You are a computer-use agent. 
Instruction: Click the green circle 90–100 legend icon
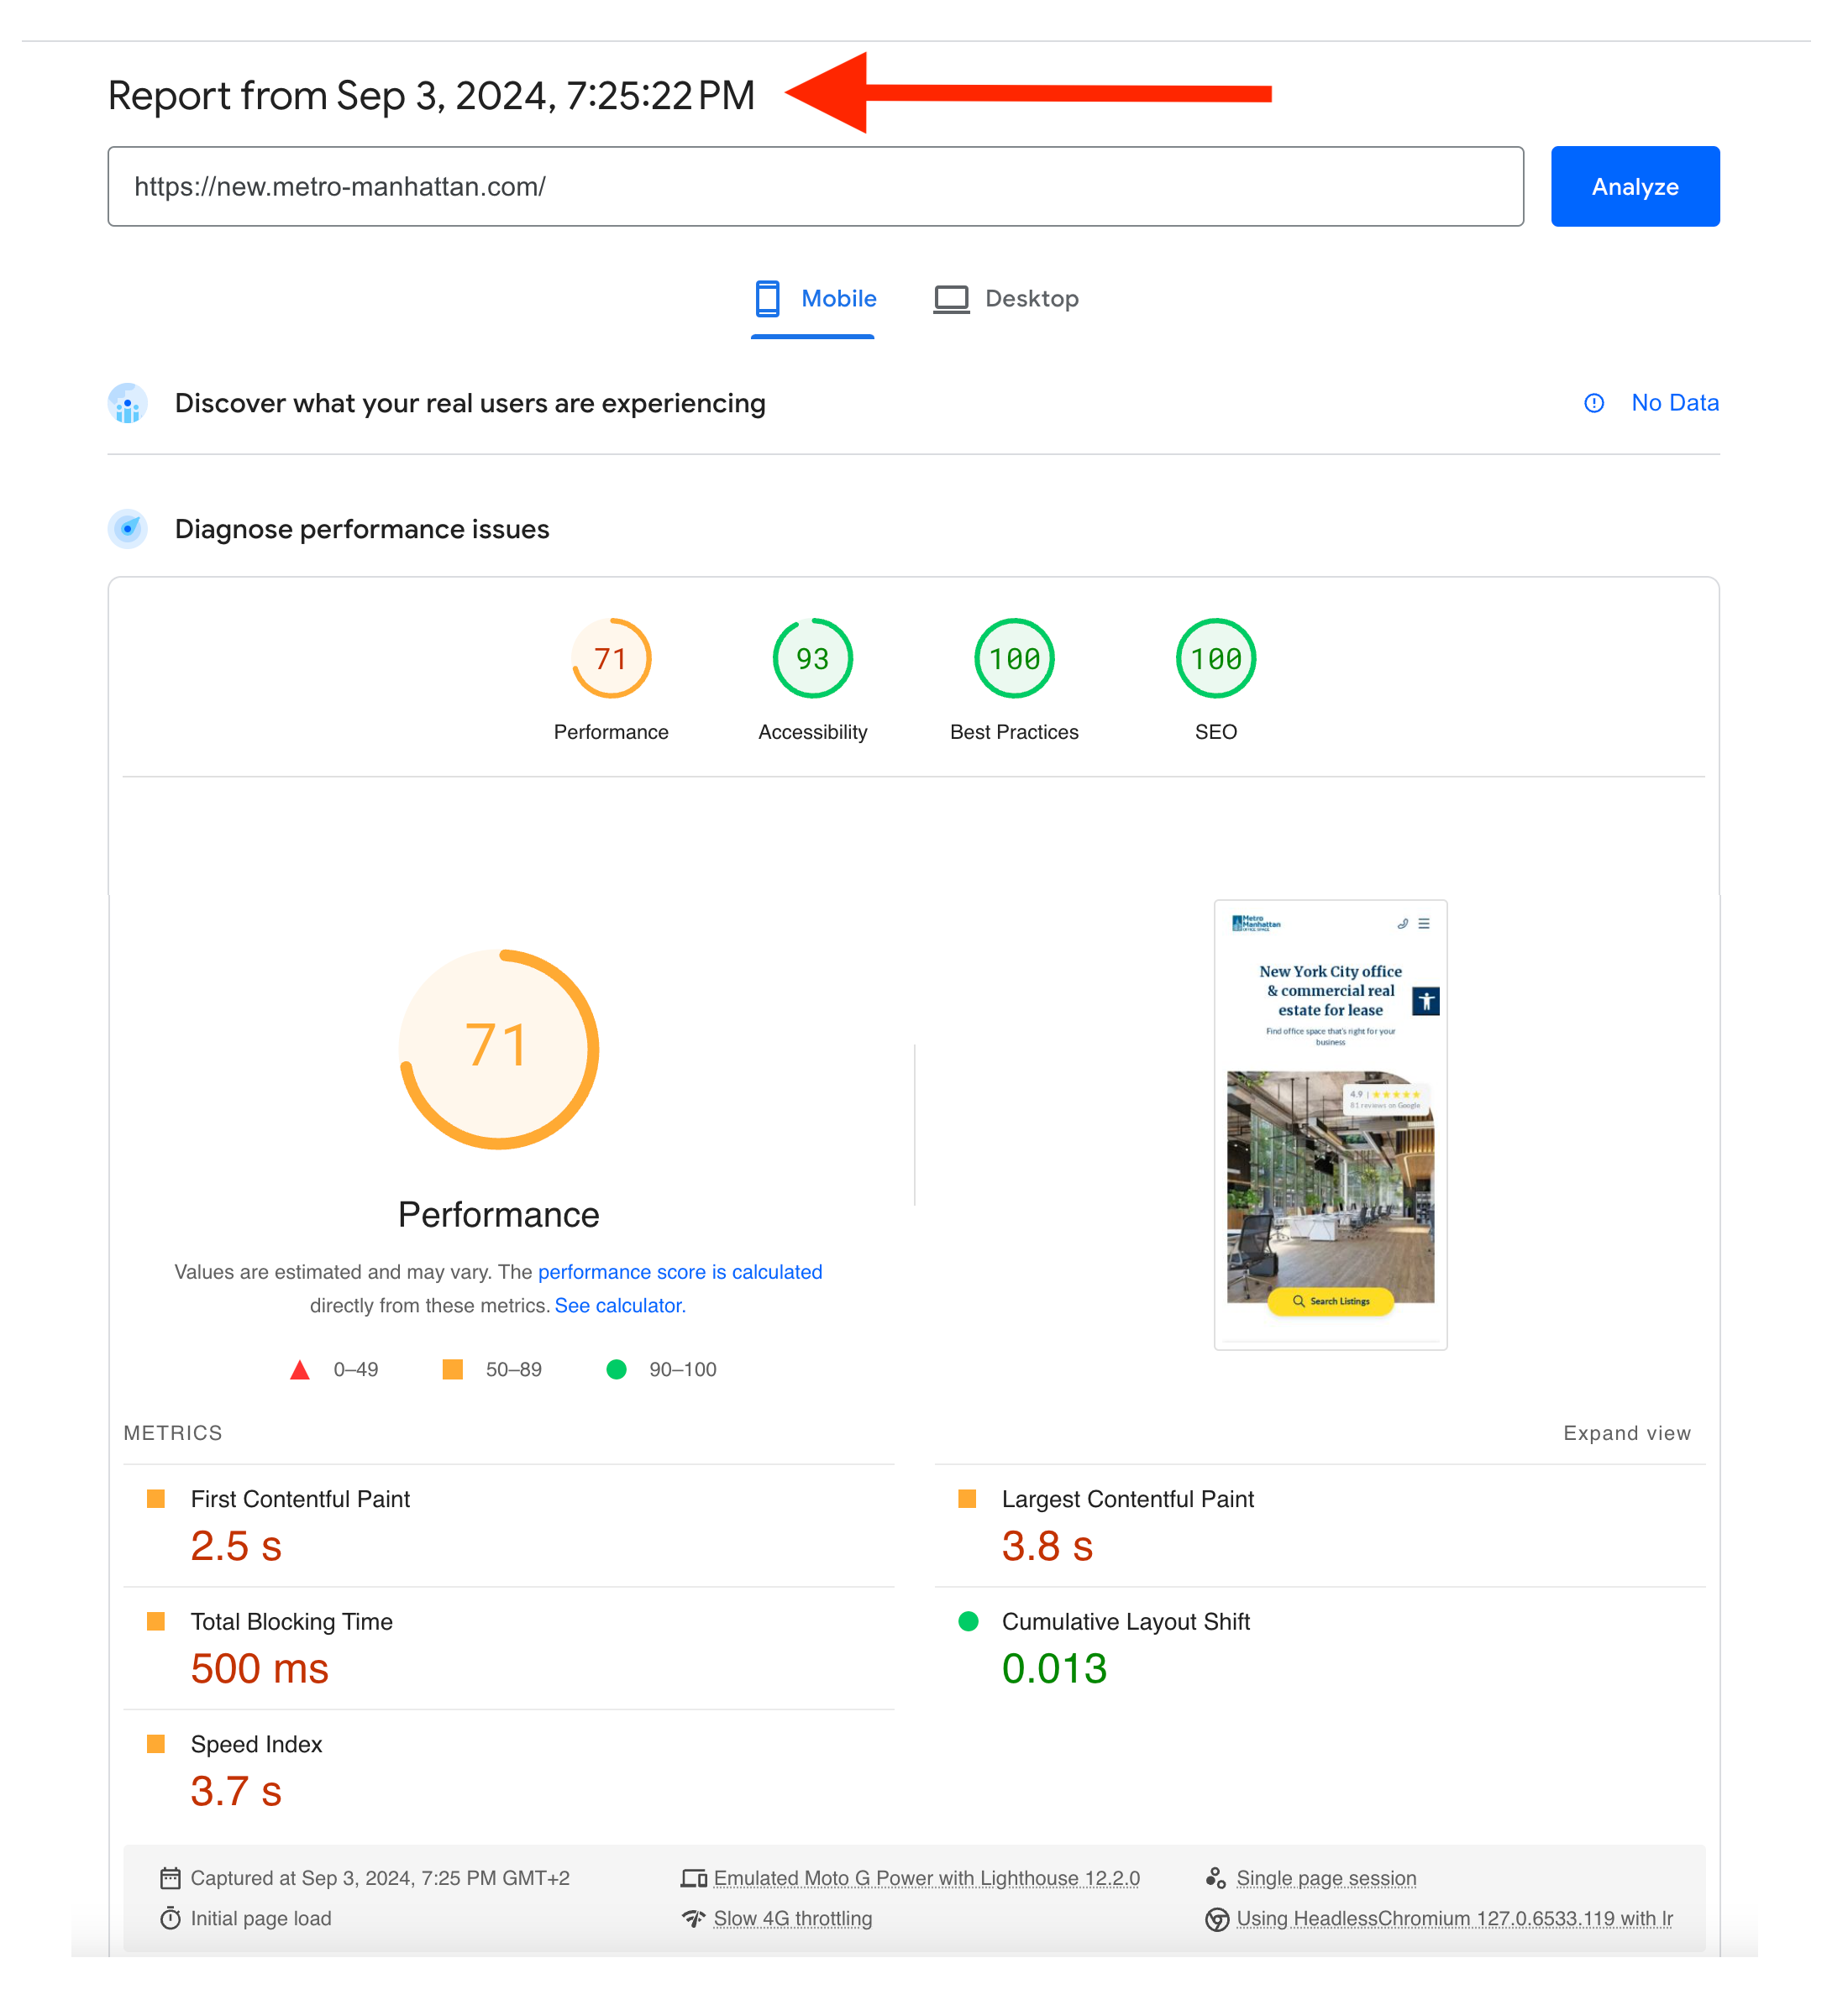point(616,1369)
